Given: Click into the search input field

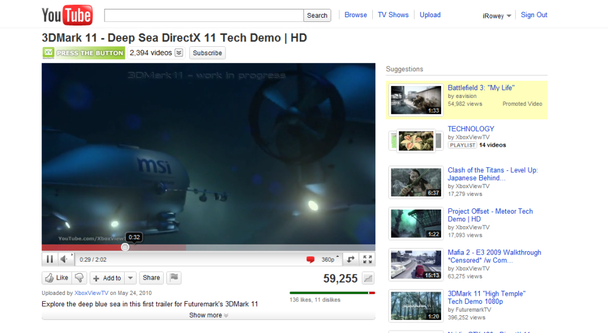Looking at the screenshot, I should 204,15.
